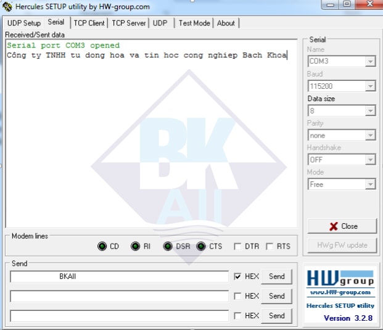Image resolution: width=383 pixels, height=330 pixels.
Task: Click the HWg FW update button
Action: click(x=342, y=245)
